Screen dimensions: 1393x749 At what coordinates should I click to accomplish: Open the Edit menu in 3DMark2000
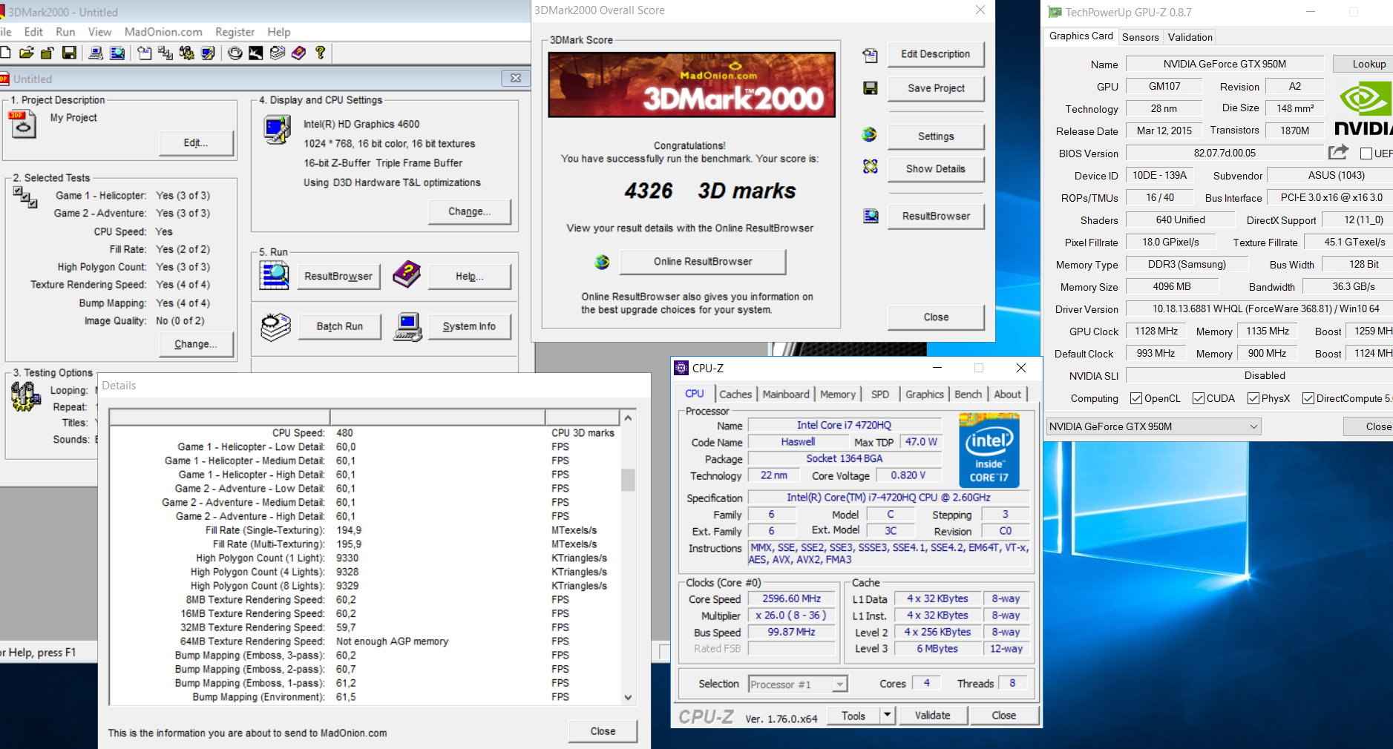33,32
